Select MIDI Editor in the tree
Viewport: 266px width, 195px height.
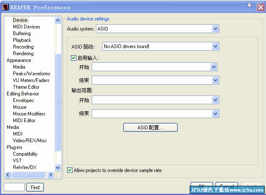24,121
